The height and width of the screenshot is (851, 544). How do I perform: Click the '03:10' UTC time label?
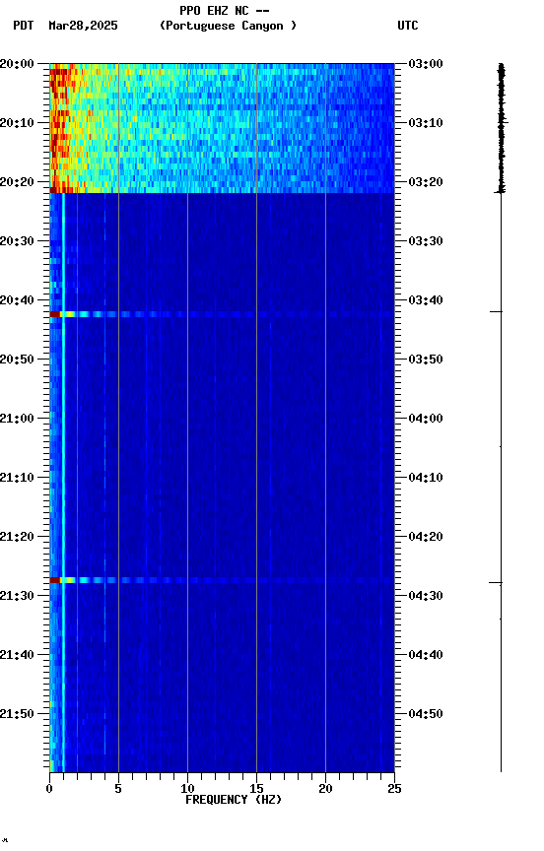[426, 123]
